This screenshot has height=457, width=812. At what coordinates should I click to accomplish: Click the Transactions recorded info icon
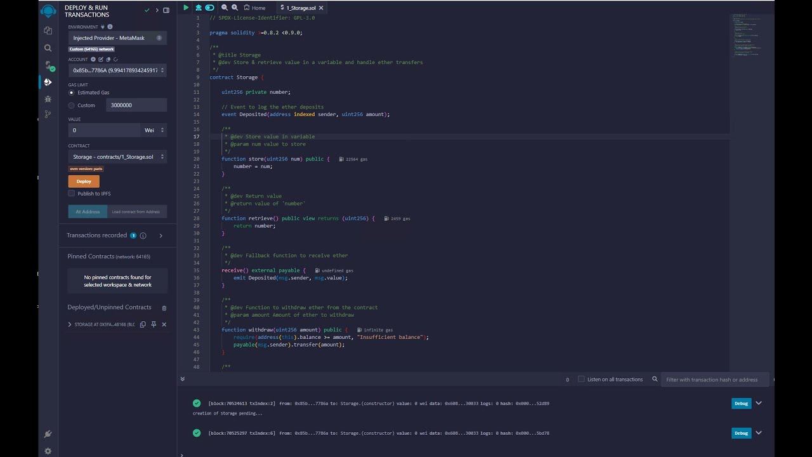pyautogui.click(x=143, y=235)
